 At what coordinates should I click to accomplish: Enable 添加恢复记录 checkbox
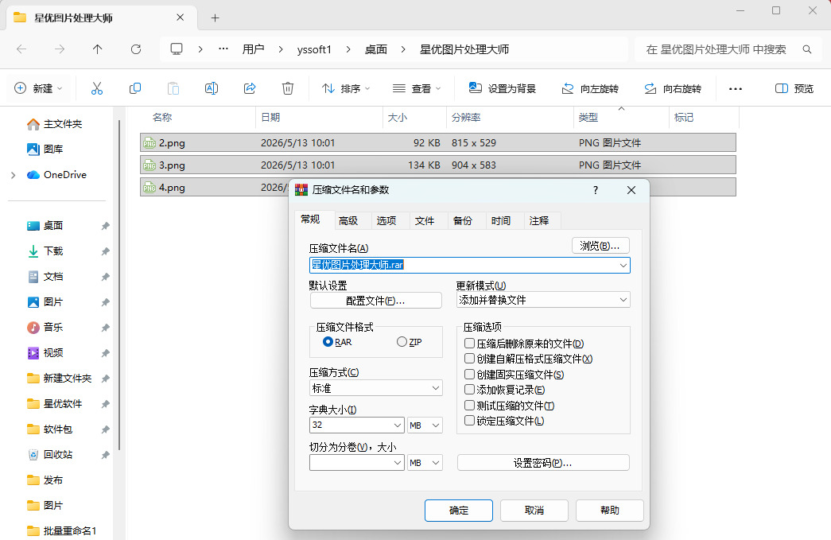(x=469, y=390)
